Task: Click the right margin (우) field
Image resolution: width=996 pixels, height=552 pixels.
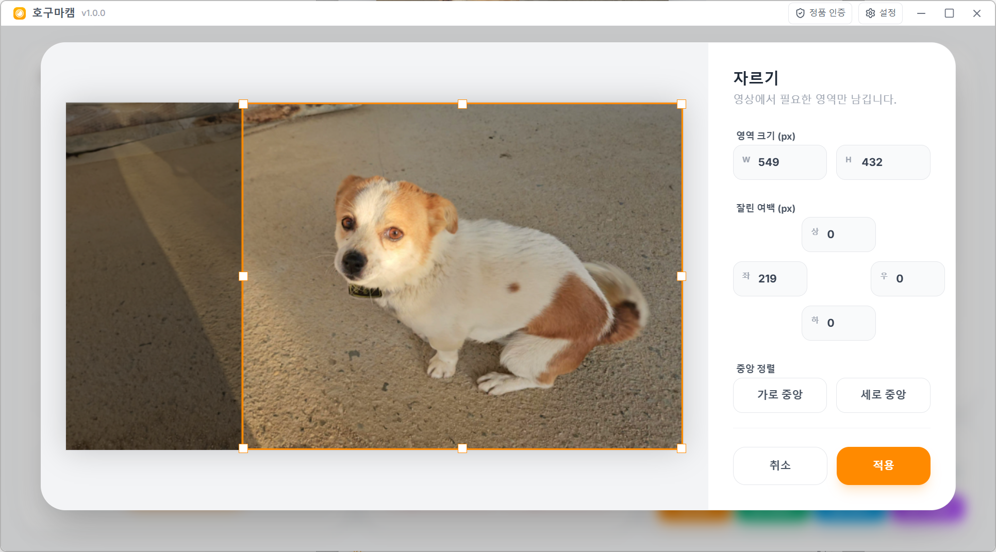Action: [x=908, y=279]
